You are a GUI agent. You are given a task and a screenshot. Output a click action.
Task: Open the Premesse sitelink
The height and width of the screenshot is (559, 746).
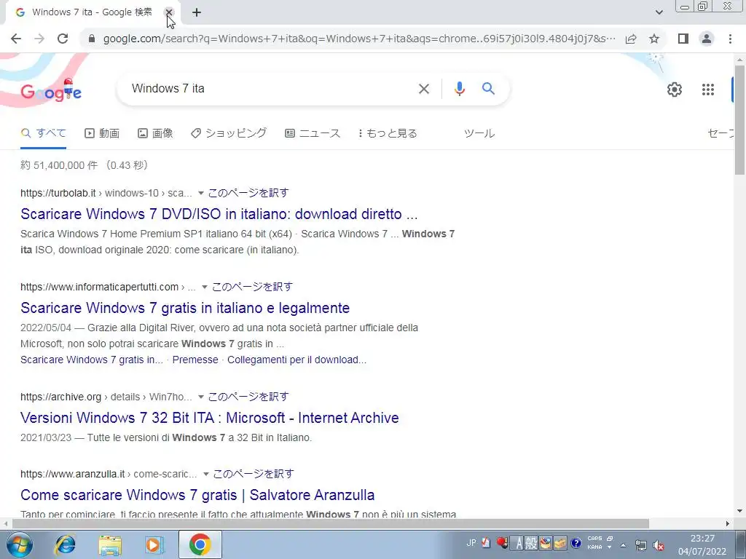pyautogui.click(x=195, y=360)
